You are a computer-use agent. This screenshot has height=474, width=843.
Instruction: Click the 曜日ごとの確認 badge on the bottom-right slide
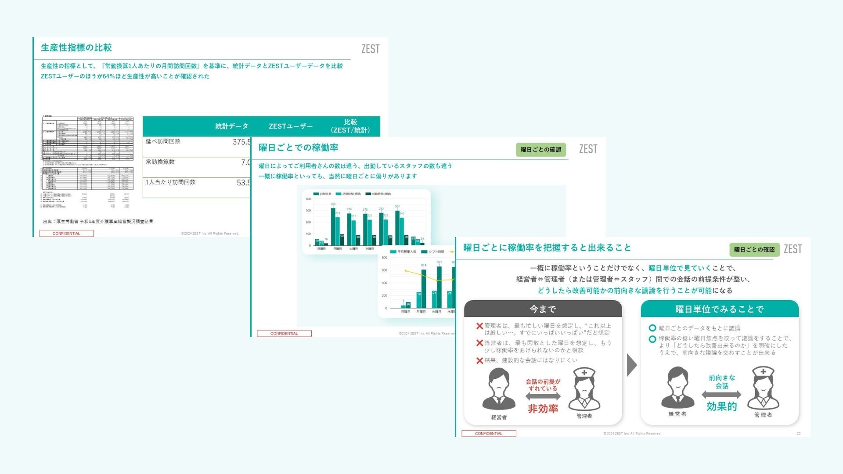coord(754,250)
